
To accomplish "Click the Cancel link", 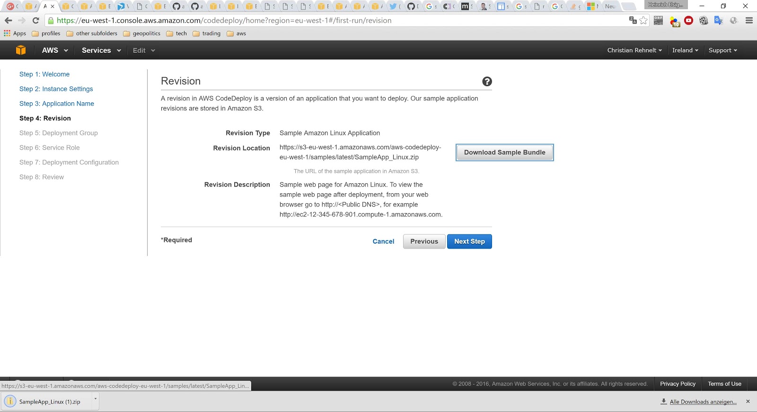I will (383, 242).
